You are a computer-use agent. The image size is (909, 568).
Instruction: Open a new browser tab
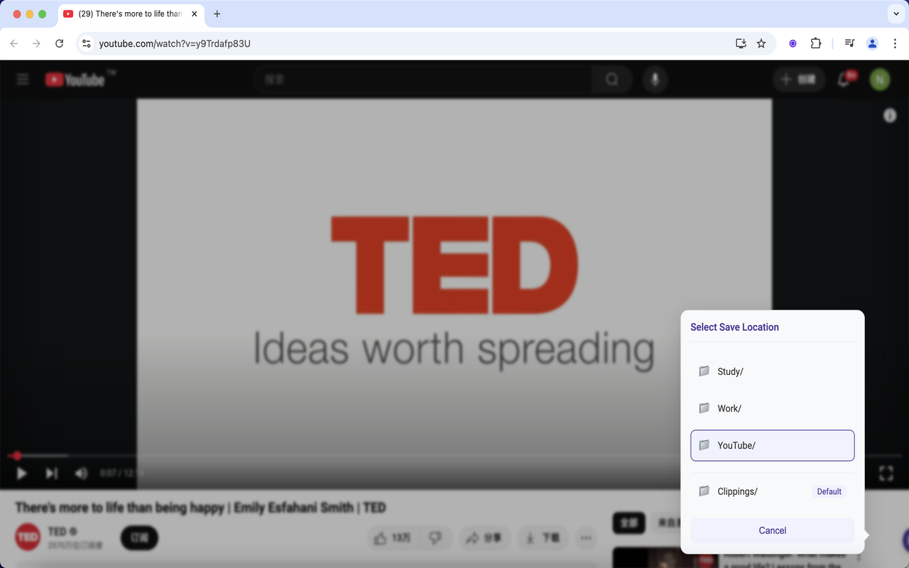coord(217,14)
